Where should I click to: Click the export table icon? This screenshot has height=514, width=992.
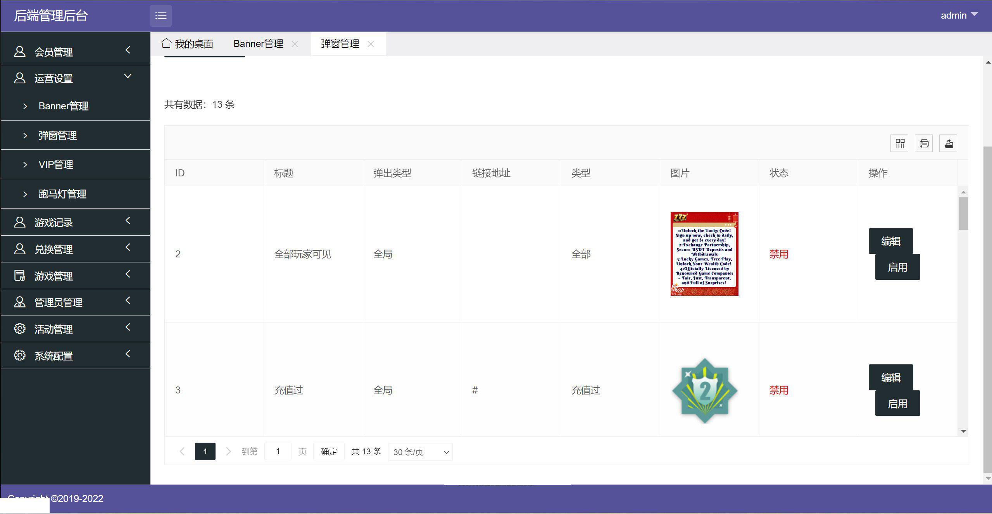[948, 144]
